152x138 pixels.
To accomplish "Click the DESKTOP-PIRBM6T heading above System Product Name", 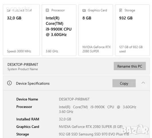I will [23, 64].
